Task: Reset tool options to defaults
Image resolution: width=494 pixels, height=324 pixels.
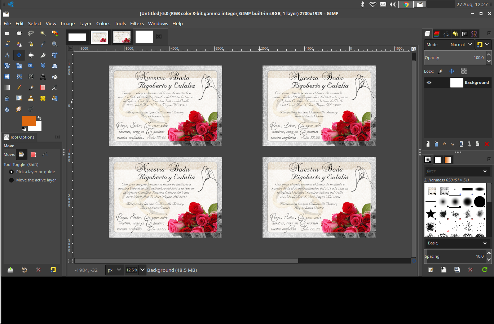Action: point(53,270)
